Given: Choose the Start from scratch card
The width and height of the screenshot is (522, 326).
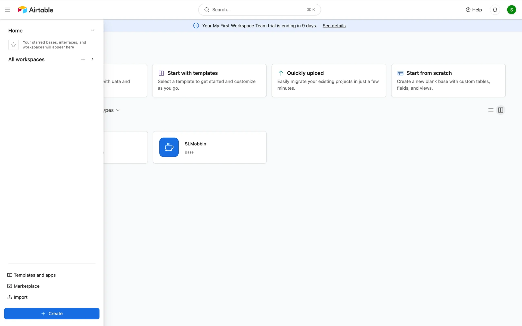Looking at the screenshot, I should [448, 80].
